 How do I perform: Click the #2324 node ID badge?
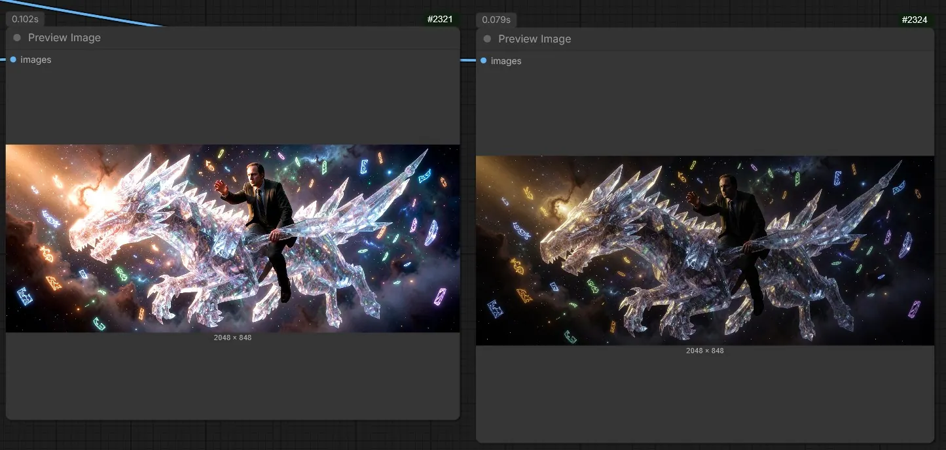tap(914, 20)
